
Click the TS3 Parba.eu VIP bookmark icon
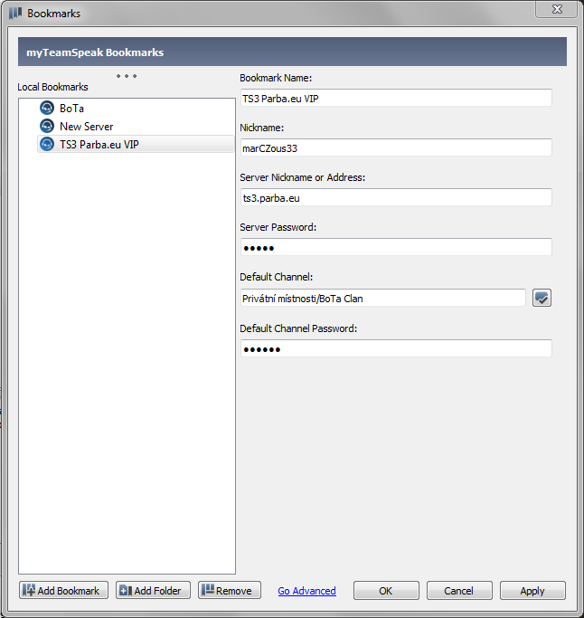(47, 144)
